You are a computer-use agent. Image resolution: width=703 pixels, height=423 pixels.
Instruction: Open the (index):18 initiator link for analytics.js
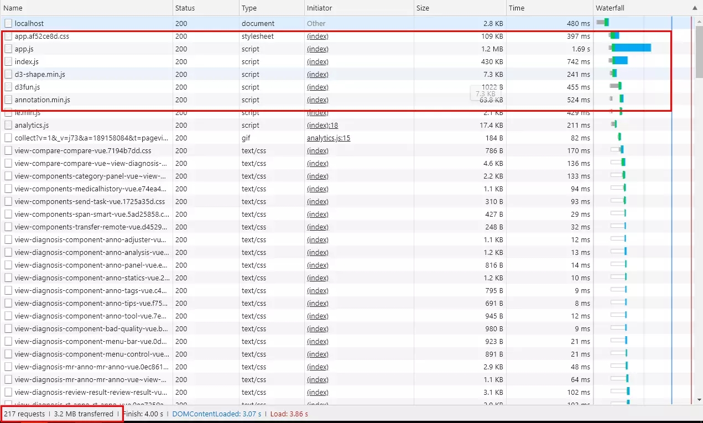click(x=322, y=126)
